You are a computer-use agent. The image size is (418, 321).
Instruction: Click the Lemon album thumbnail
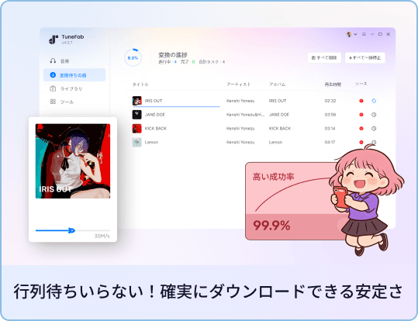point(136,142)
